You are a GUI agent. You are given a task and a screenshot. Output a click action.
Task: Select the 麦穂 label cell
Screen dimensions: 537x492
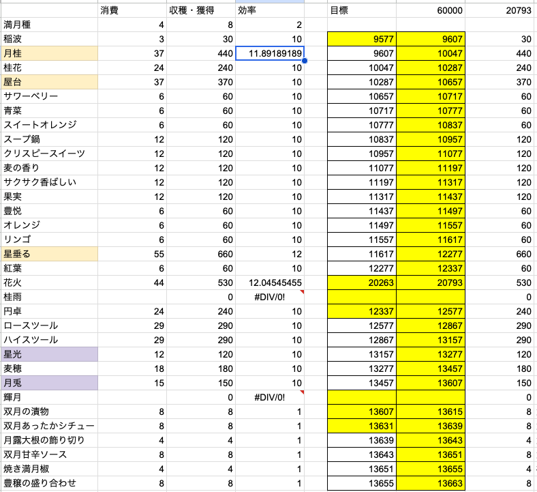pos(49,368)
